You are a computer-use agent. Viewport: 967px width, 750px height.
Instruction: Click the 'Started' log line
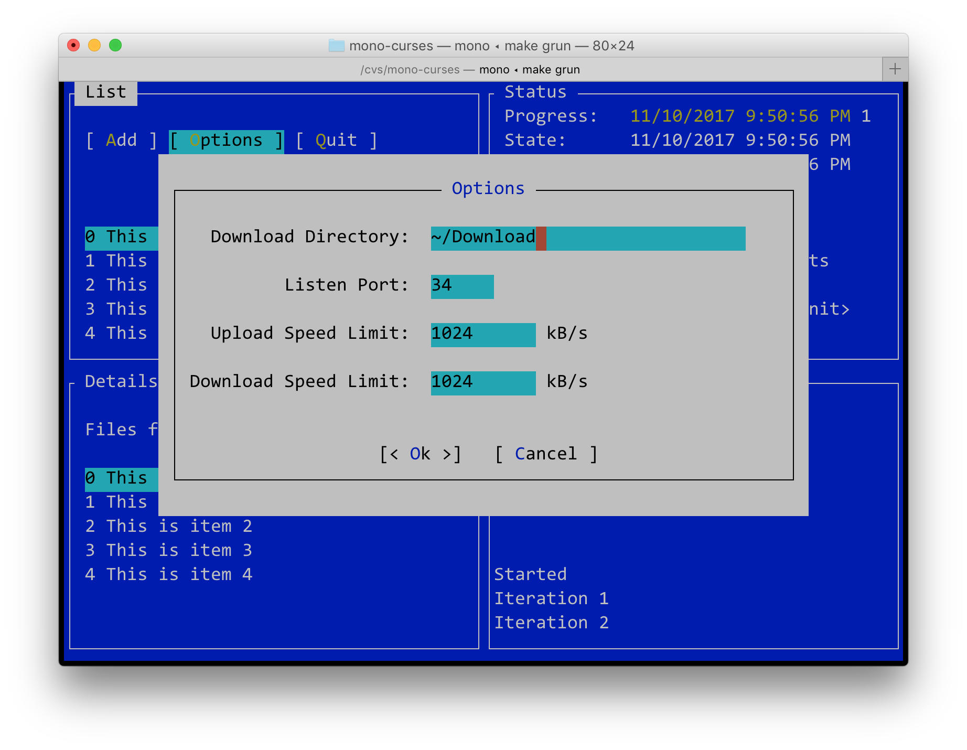[x=530, y=574]
